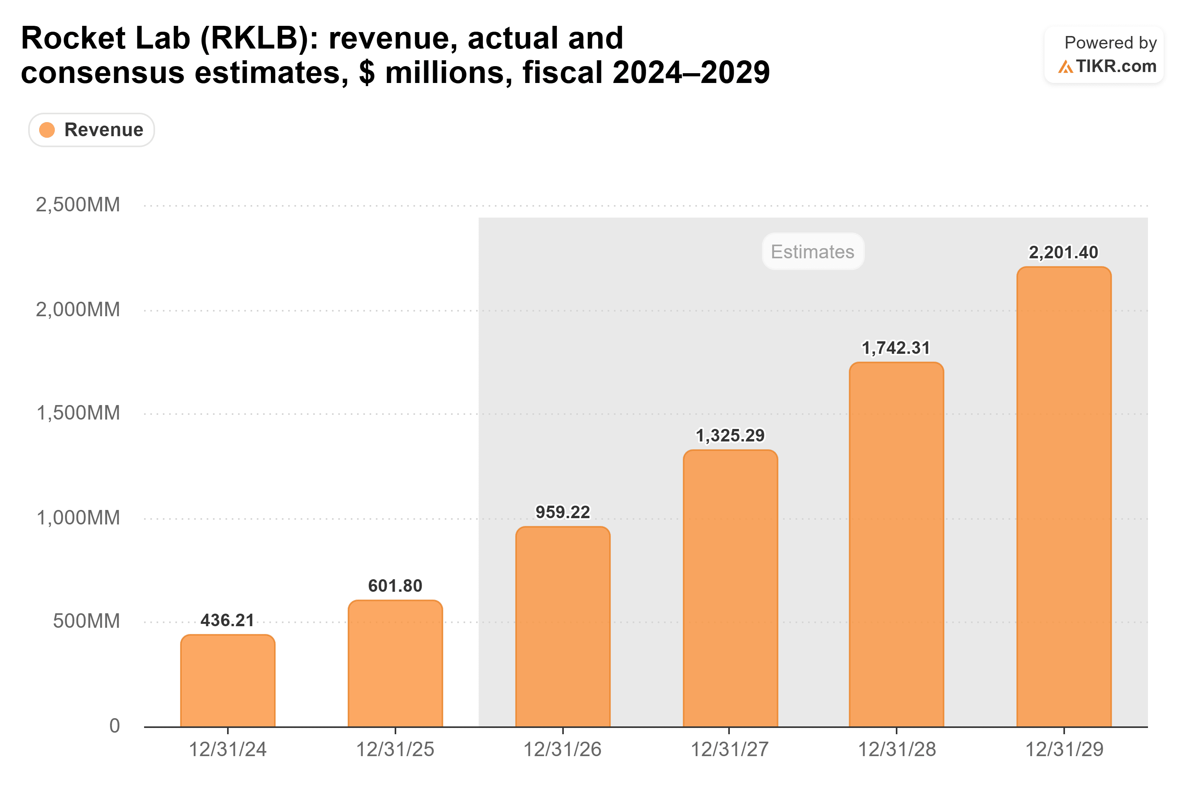
Task: Select the 12/31/24 revenue bar
Action: [228, 681]
